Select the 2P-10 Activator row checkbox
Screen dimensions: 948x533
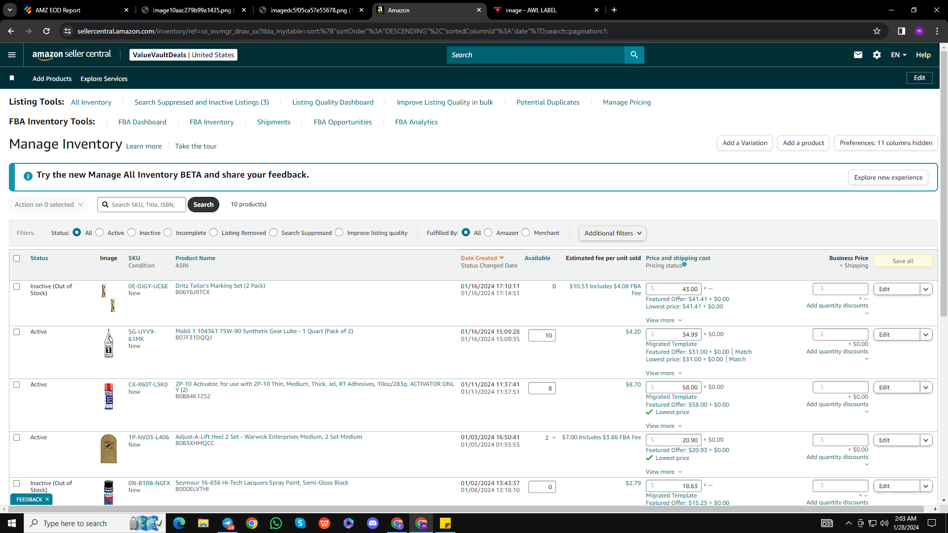pos(17,384)
